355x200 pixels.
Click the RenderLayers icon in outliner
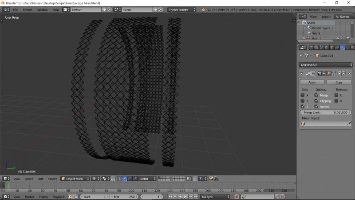point(309,28)
